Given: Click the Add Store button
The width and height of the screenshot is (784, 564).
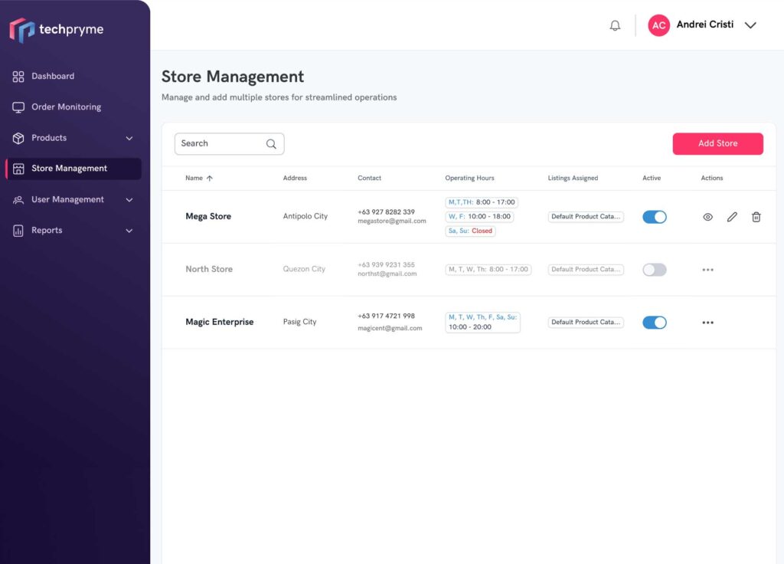Looking at the screenshot, I should tap(717, 143).
